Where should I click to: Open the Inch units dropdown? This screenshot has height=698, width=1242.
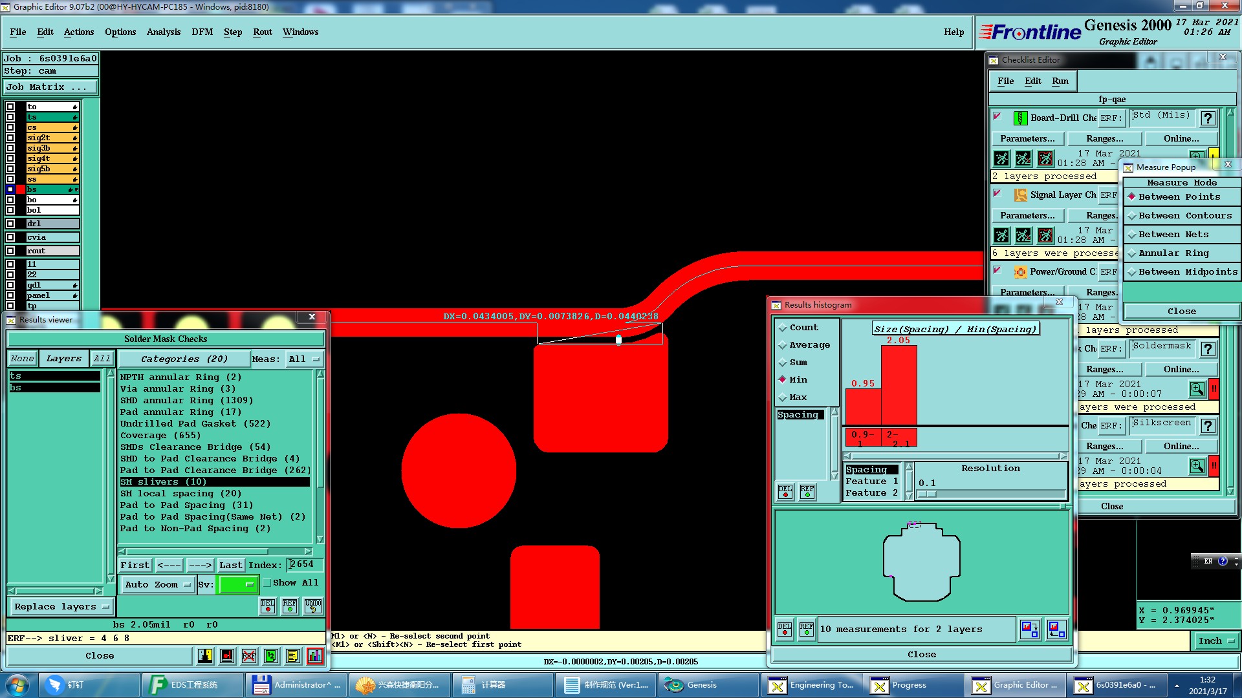(x=1215, y=641)
